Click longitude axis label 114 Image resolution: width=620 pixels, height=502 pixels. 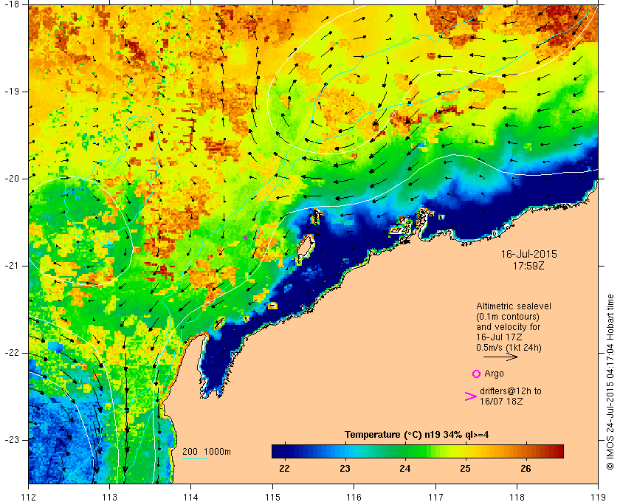[191, 496]
